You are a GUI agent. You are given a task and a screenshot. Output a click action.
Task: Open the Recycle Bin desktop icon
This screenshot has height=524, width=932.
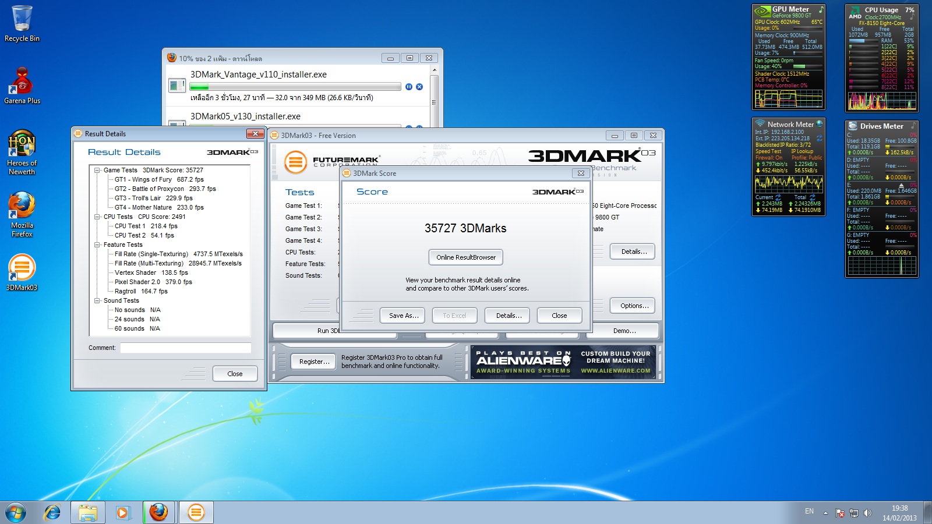point(22,24)
